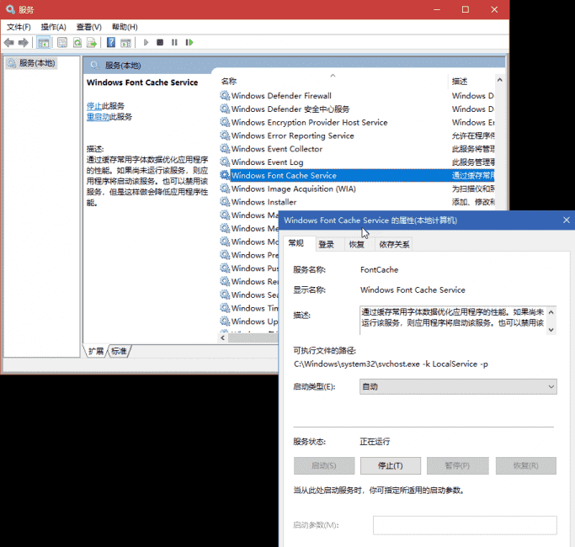The width and height of the screenshot is (575, 547).
Task: Switch to the 标准 view tab
Action: click(x=120, y=351)
